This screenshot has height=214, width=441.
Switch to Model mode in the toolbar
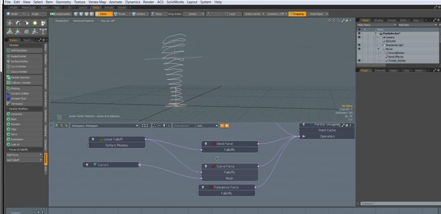16,14
